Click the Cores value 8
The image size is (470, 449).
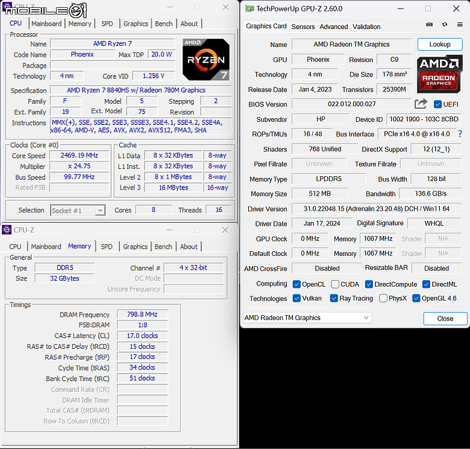[x=154, y=210]
